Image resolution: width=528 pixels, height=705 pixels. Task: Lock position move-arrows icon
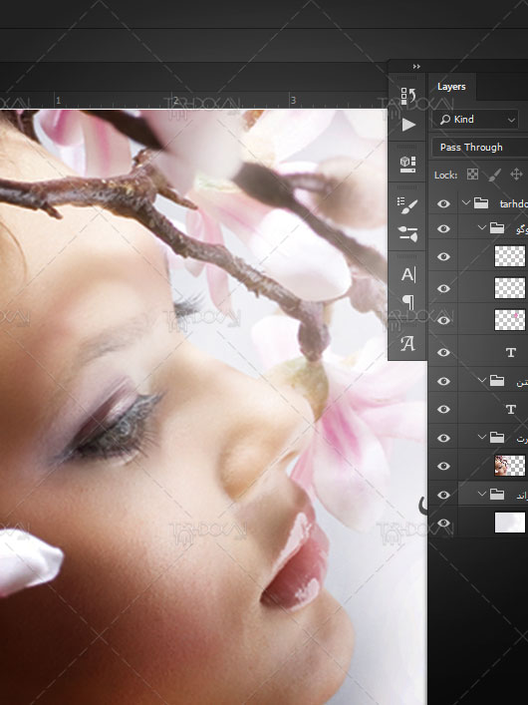516,175
